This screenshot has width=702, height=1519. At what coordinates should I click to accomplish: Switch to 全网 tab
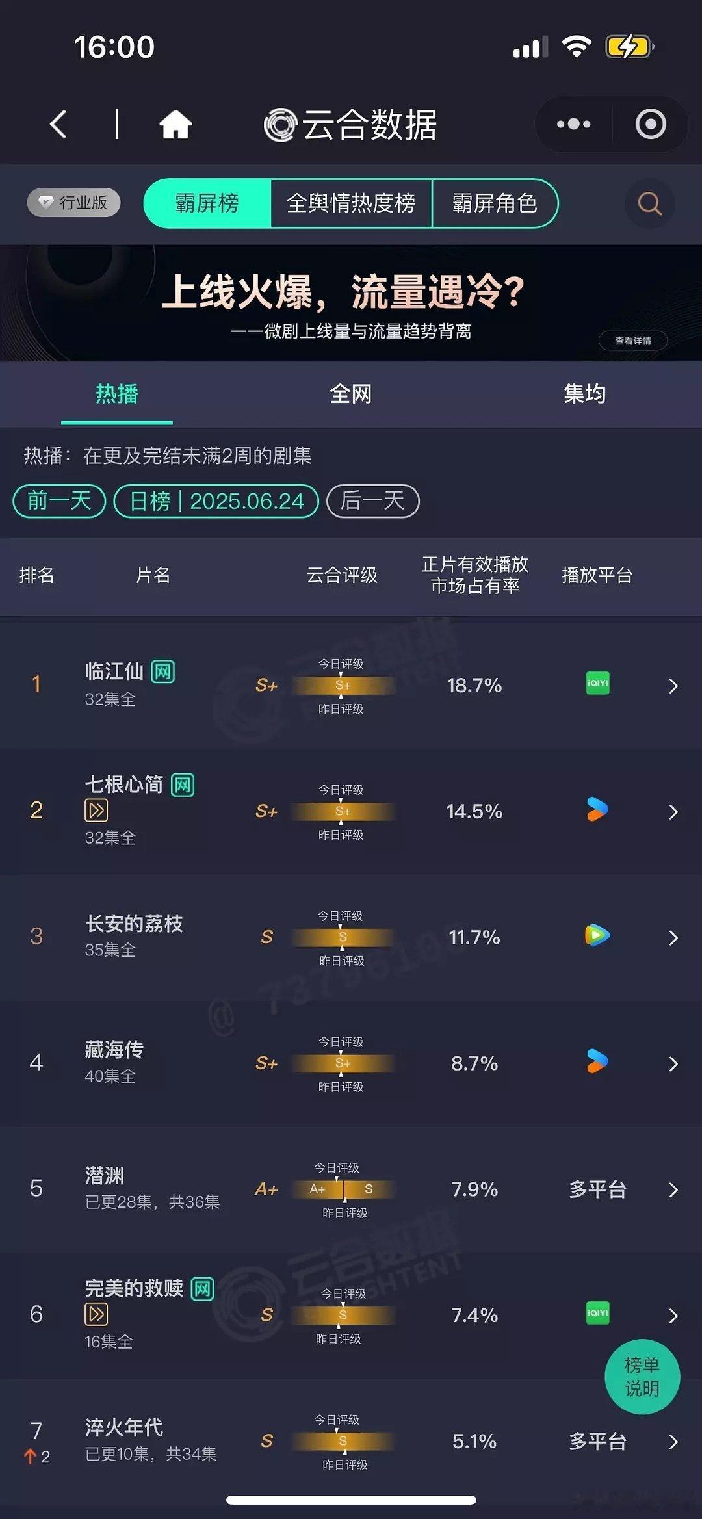[x=351, y=394]
